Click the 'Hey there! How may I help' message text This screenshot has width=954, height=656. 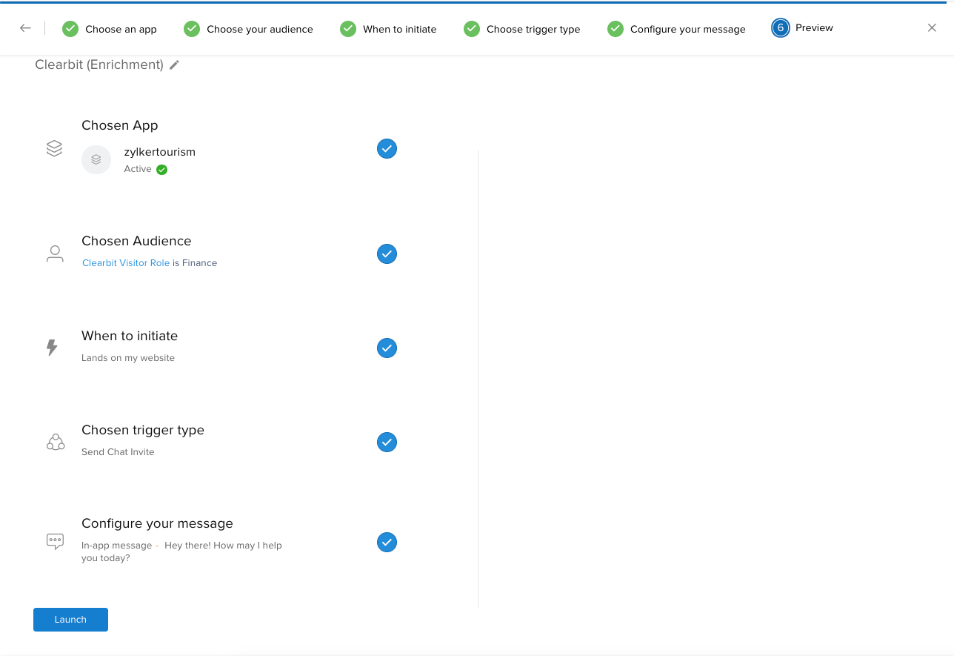223,546
